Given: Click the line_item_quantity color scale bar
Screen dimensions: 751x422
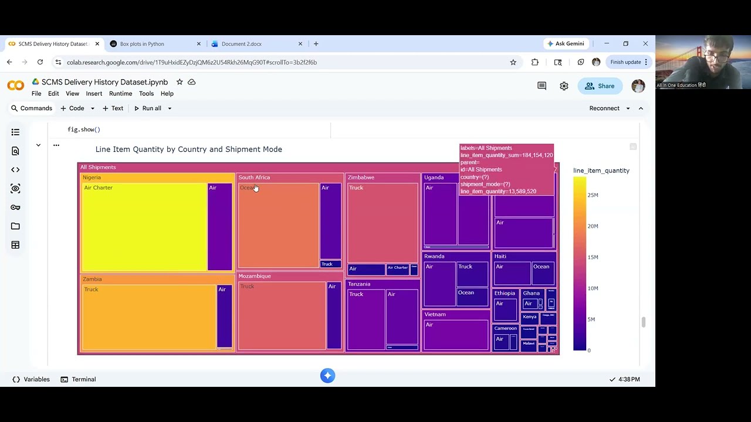Looking at the screenshot, I should [x=579, y=264].
